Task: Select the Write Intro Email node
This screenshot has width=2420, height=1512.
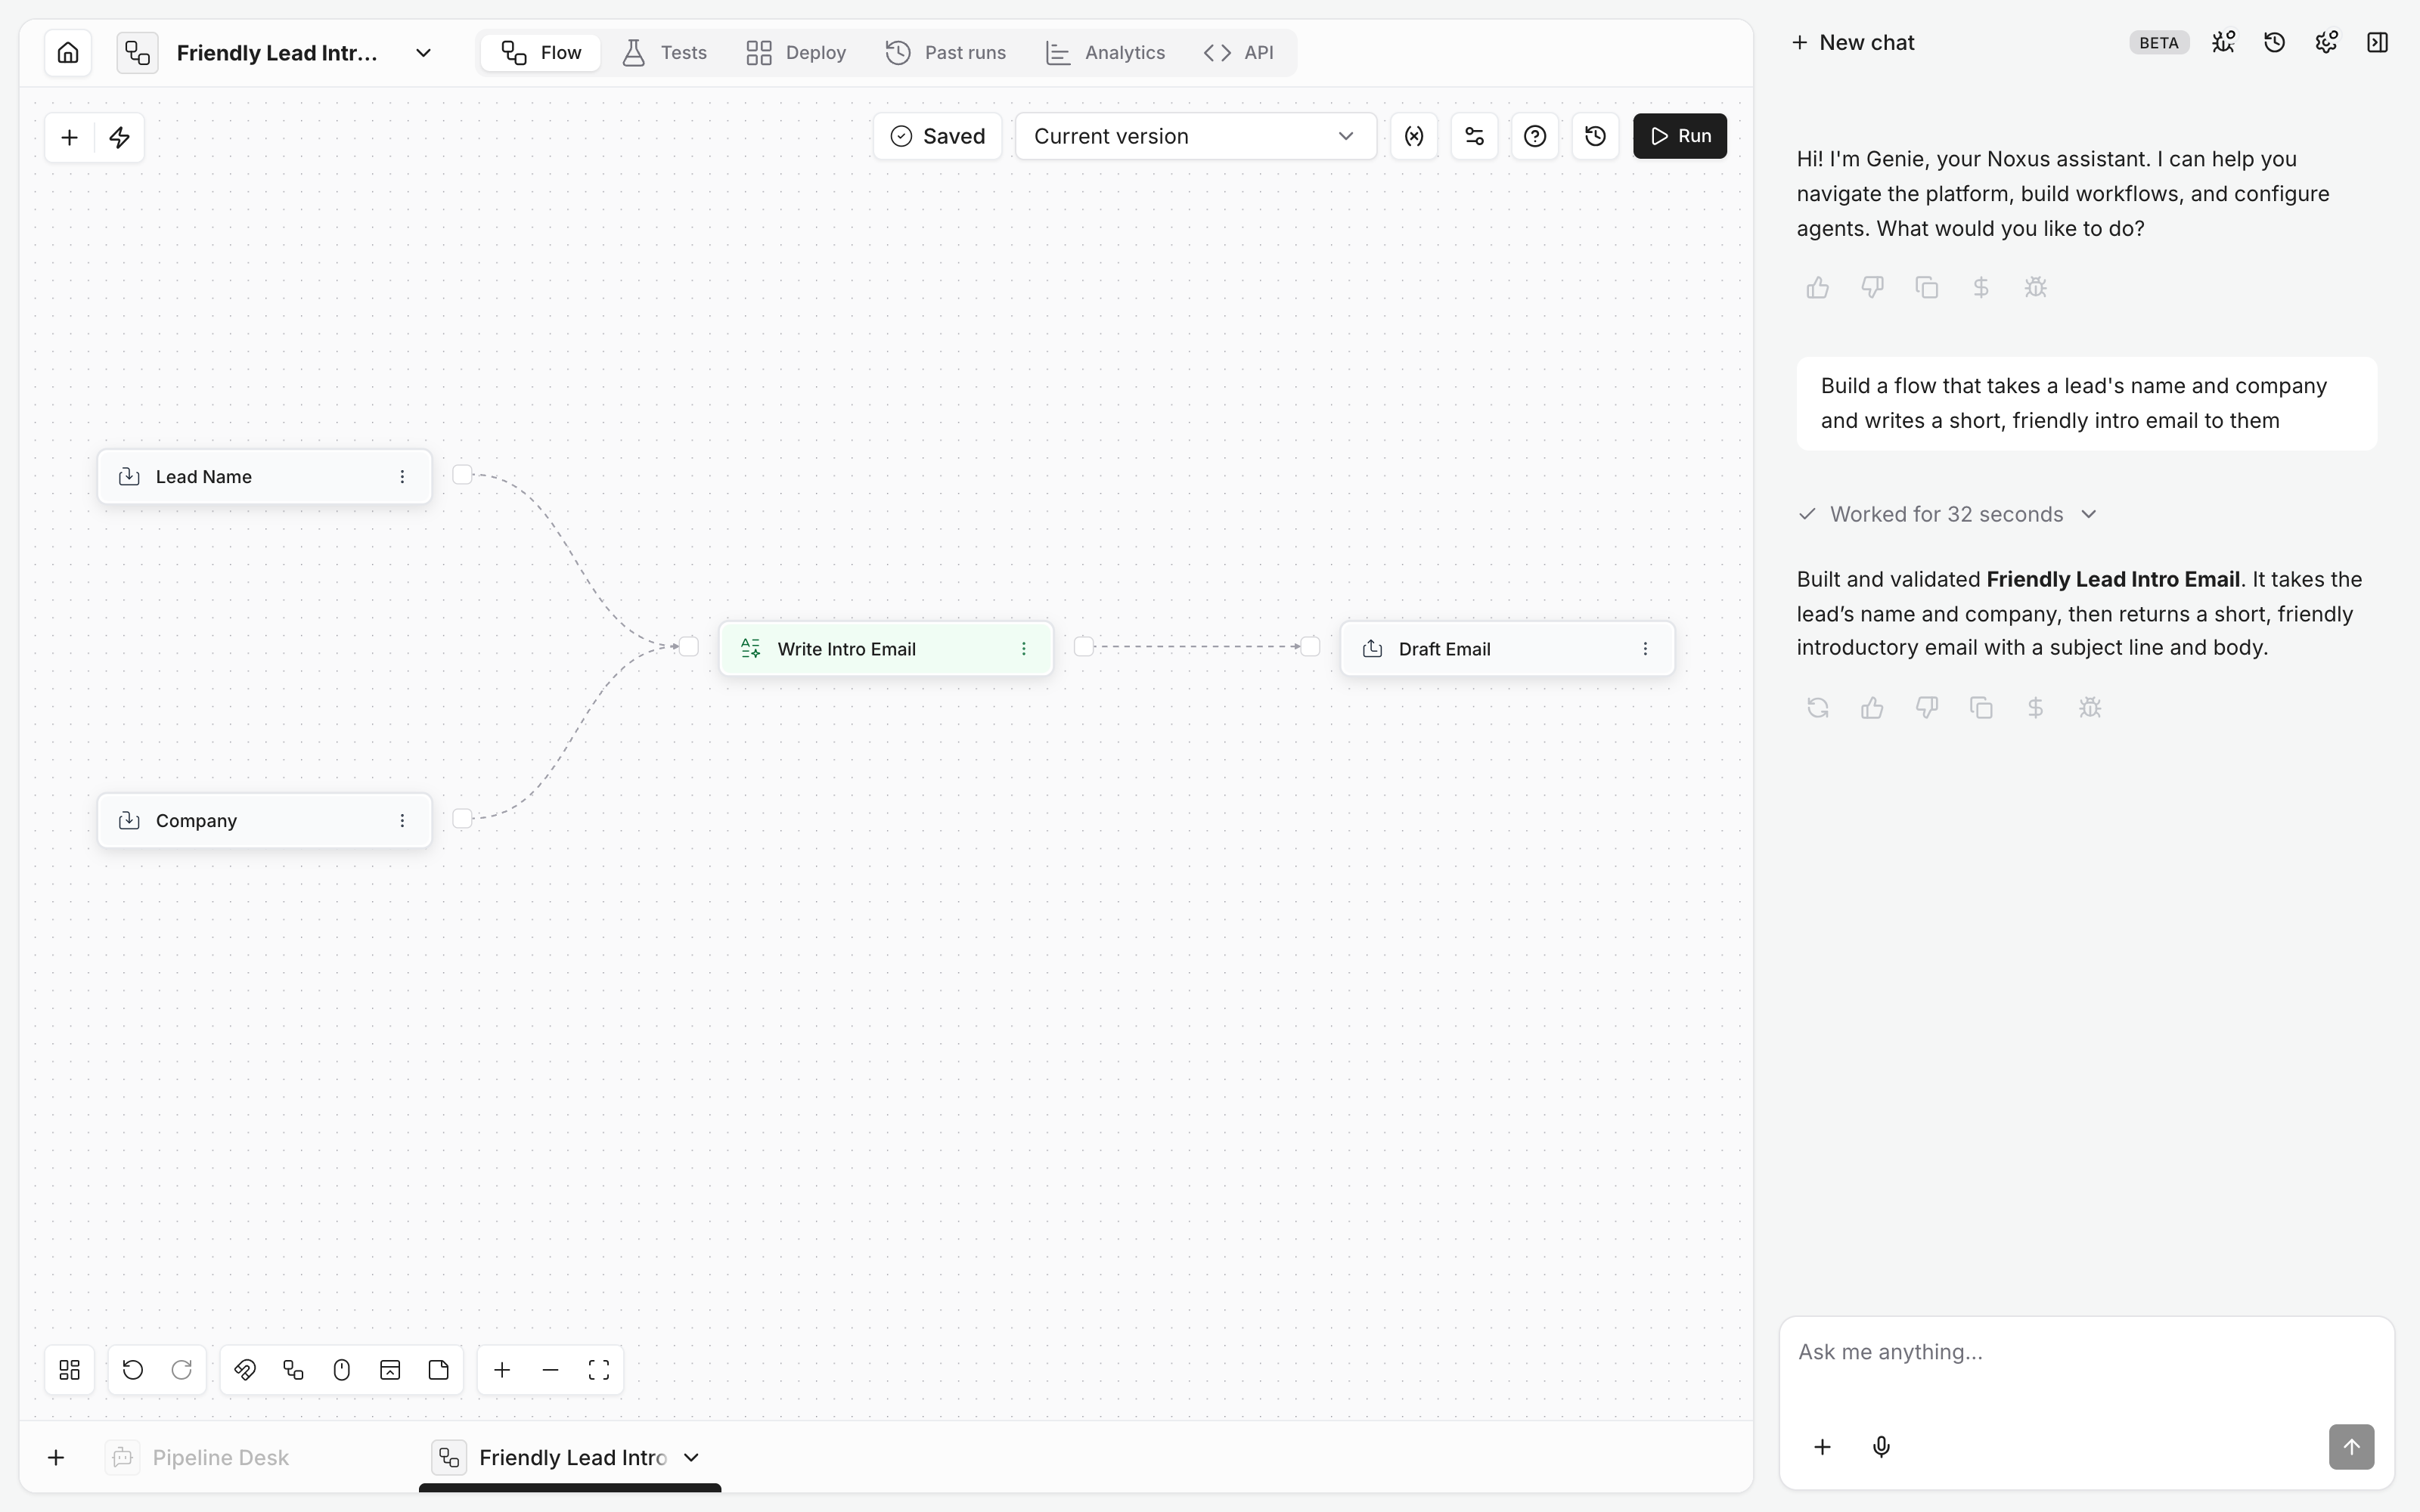Action: tap(886, 649)
